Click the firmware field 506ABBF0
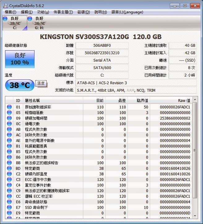 pos(102,46)
